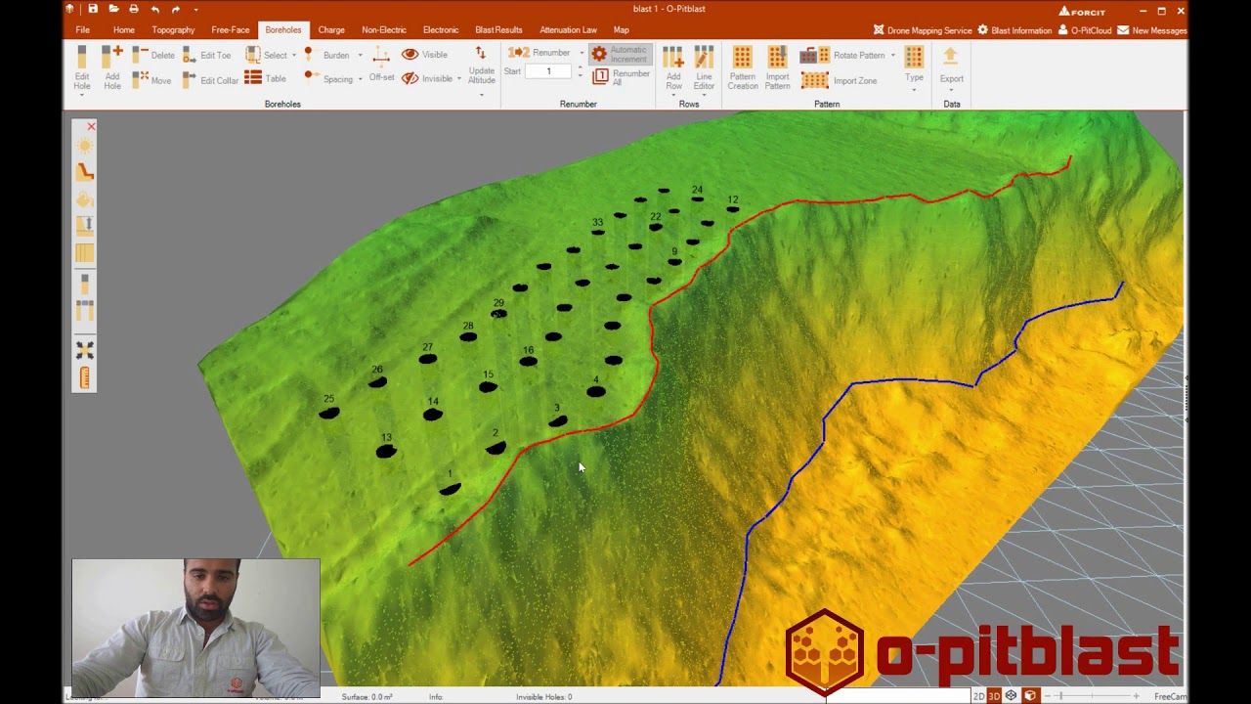
Task: Open the Non-Electric tab
Action: pos(384,30)
